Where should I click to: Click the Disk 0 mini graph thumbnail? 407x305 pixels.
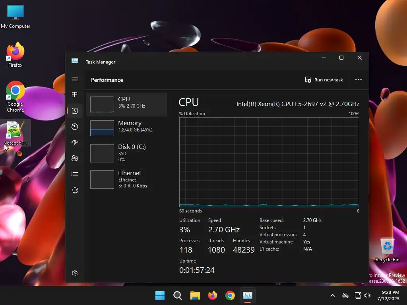[102, 153]
